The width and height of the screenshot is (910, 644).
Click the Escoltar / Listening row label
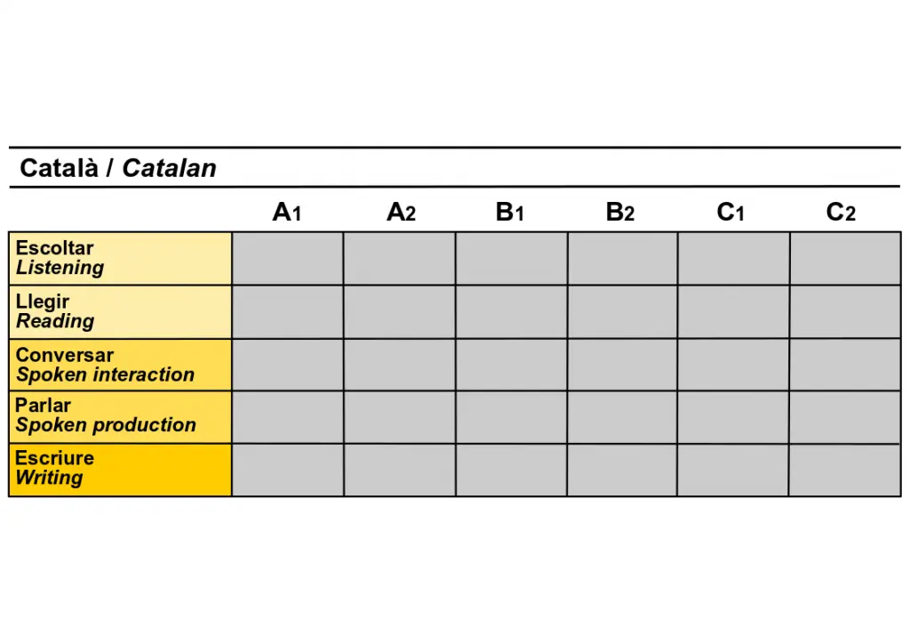(120, 259)
